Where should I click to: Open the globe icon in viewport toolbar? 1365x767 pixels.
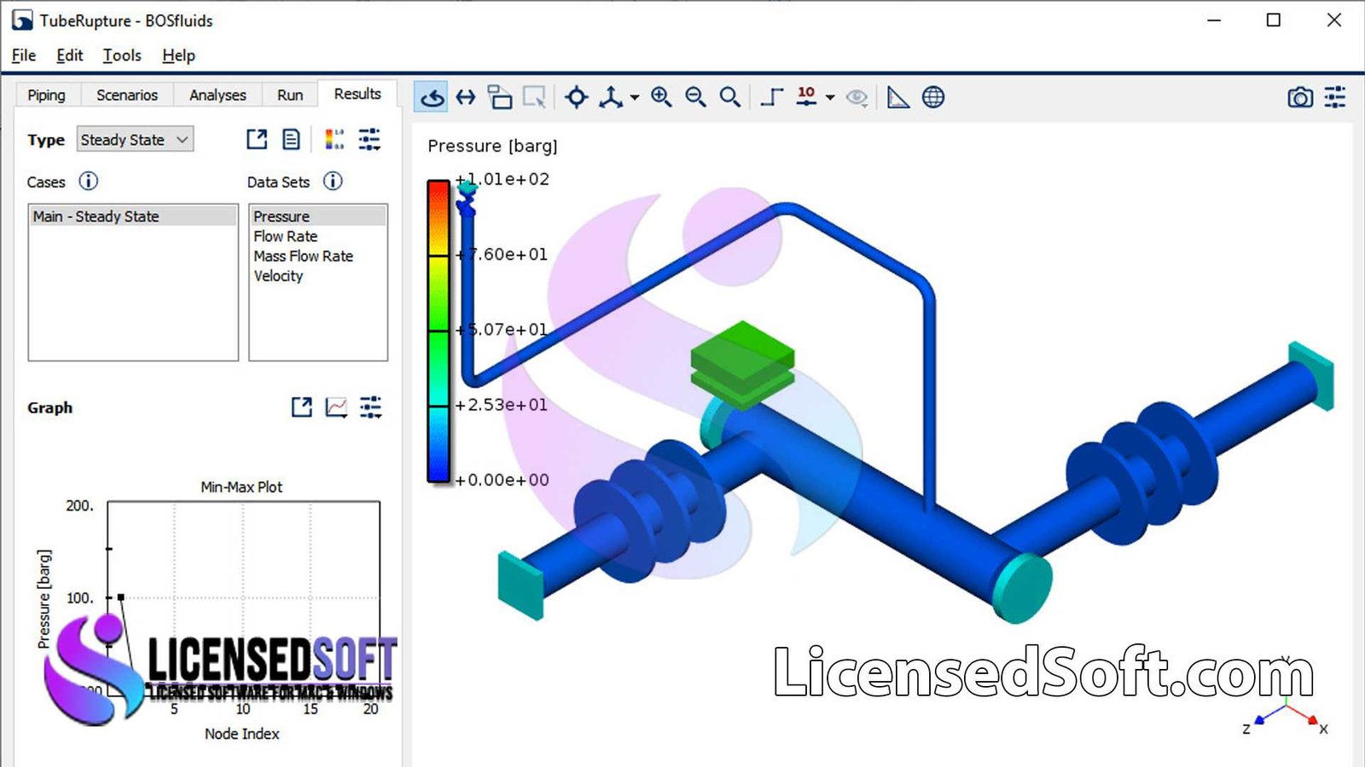[x=933, y=97]
